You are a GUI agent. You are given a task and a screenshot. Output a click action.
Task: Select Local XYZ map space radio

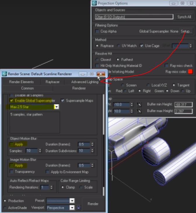(x=148, y=85)
